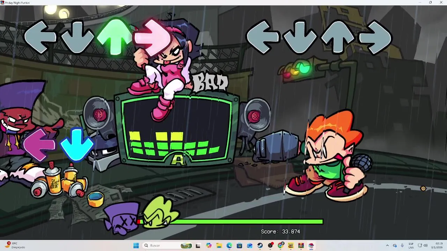Click the microphone tray icon
This screenshot has height=251, width=447.
[x=402, y=245]
